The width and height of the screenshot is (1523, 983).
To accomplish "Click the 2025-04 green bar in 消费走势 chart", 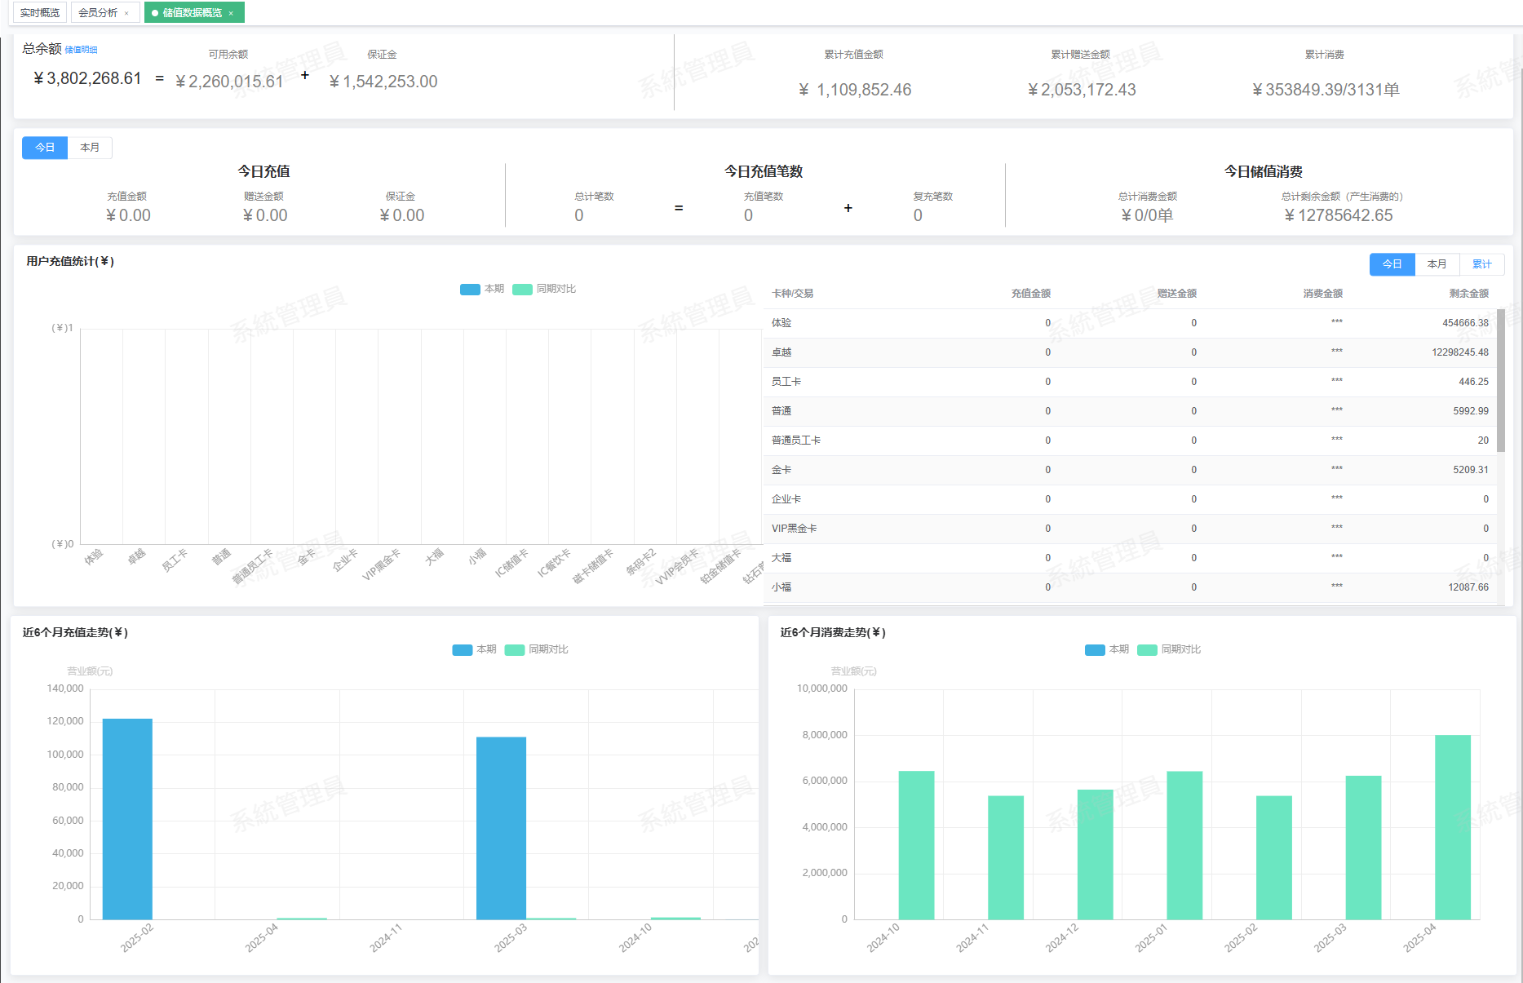I will (x=1452, y=826).
